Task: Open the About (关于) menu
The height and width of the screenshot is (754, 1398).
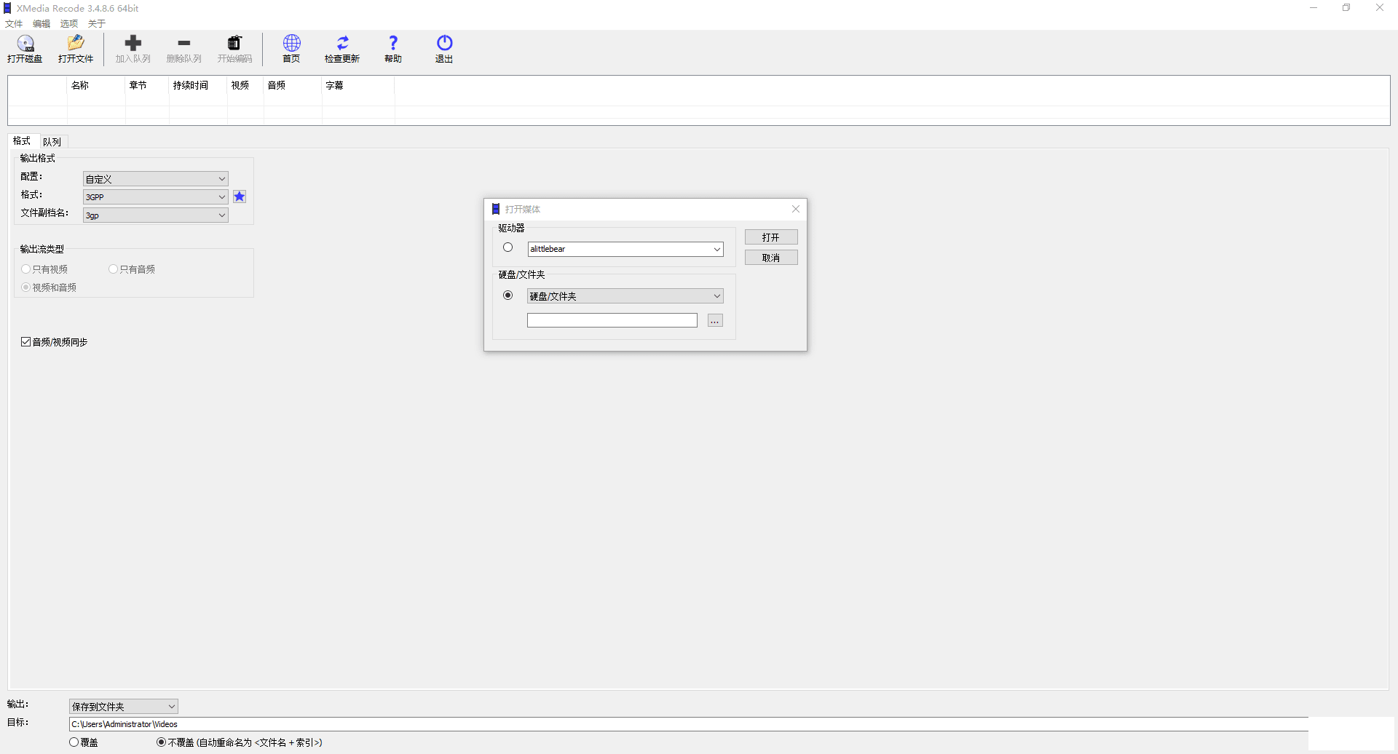Action: tap(97, 24)
